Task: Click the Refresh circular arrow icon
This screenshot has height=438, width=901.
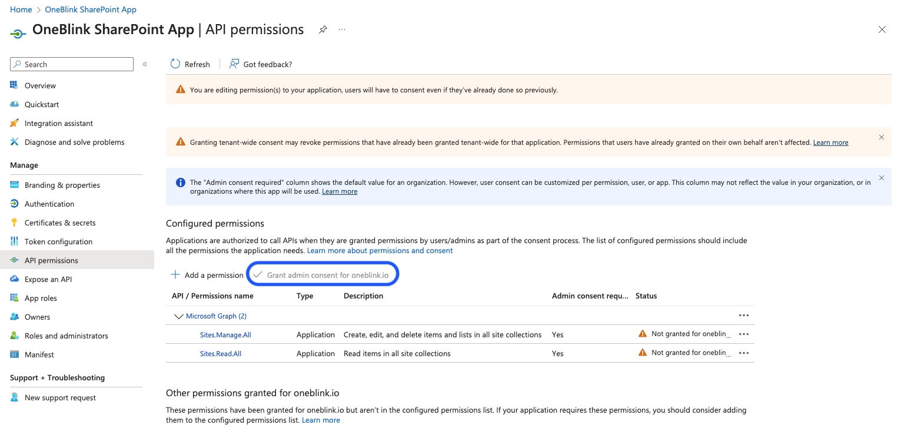Action: (175, 64)
